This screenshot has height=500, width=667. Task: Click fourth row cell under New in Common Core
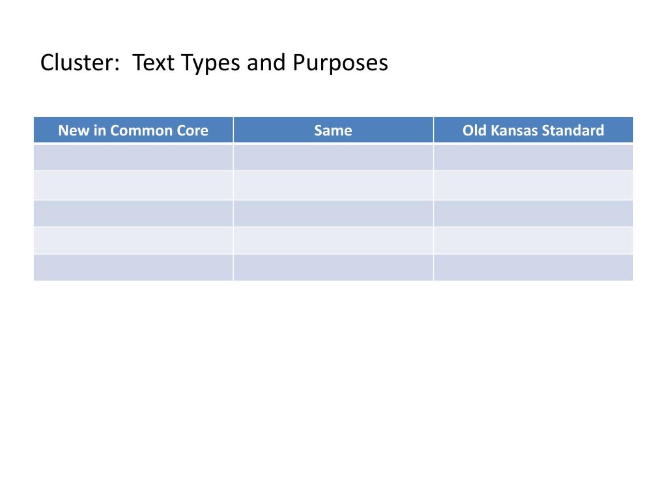(134, 241)
